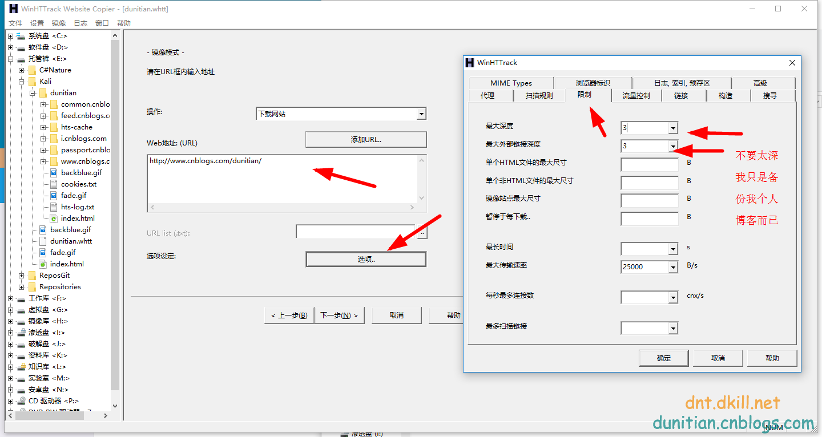Click the options dialog title bar H icon

470,63
